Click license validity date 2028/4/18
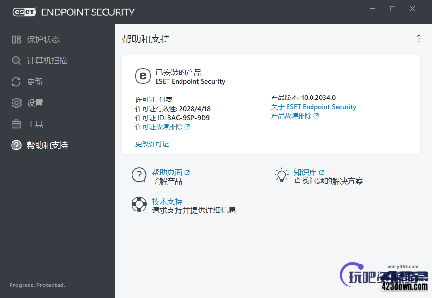The height and width of the screenshot is (298, 432). (x=195, y=109)
